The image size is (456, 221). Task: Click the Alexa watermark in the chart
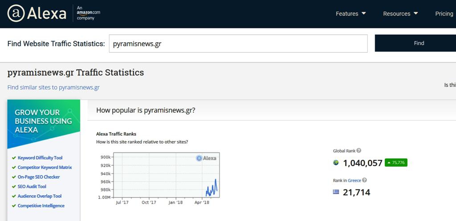pos(207,158)
